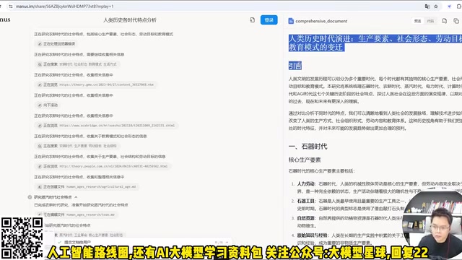Click the grey status circle beside 研究蒸汽时代社会特点
Image resolution: width=462 pixels, height=260 pixels.
(x=30, y=197)
